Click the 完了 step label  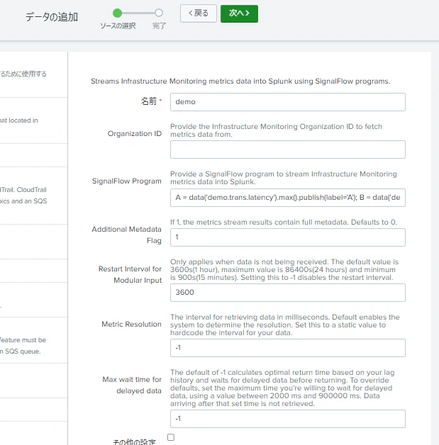point(159,26)
